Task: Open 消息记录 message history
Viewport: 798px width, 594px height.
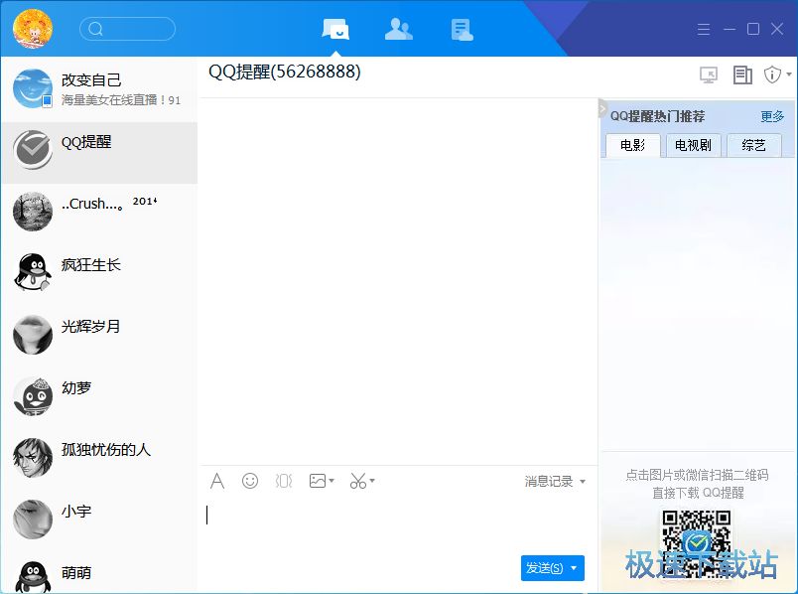Action: coord(549,482)
